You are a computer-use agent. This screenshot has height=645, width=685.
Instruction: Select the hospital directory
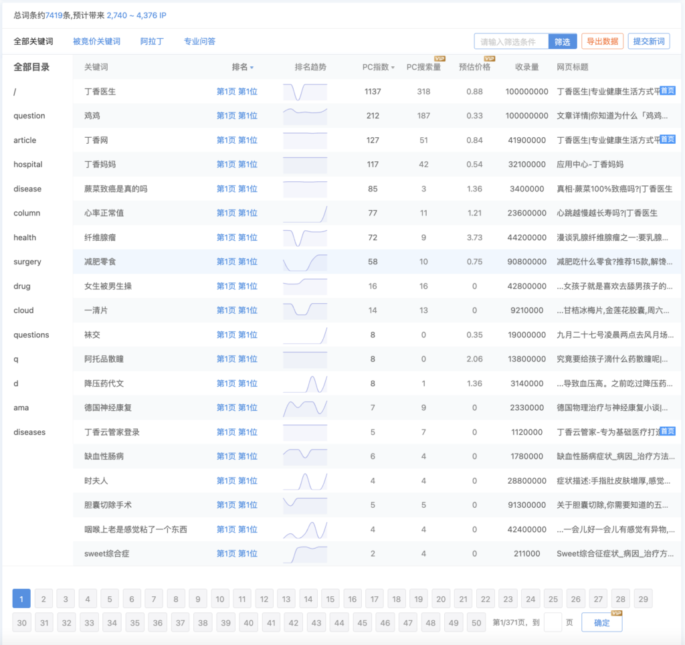[28, 165]
